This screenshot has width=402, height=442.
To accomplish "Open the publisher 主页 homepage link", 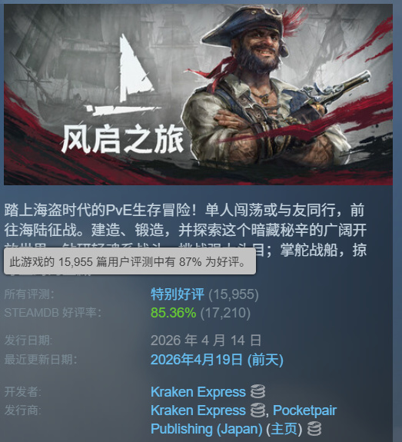I will [284, 429].
